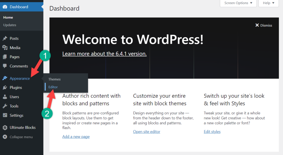Expand the Help dropdown tab

pyautogui.click(x=269, y=3)
